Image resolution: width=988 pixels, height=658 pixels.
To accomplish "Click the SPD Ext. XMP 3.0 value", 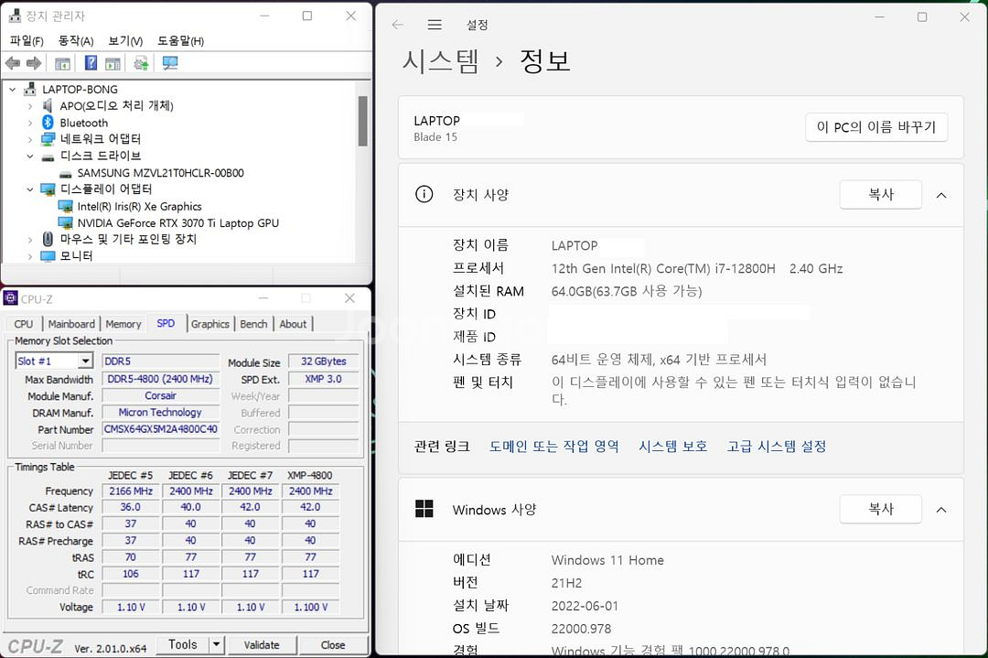I will pos(323,379).
